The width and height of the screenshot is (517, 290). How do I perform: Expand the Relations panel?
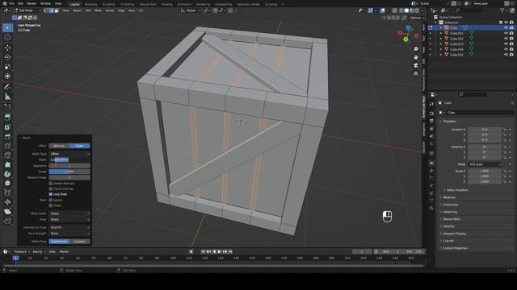pos(449,197)
